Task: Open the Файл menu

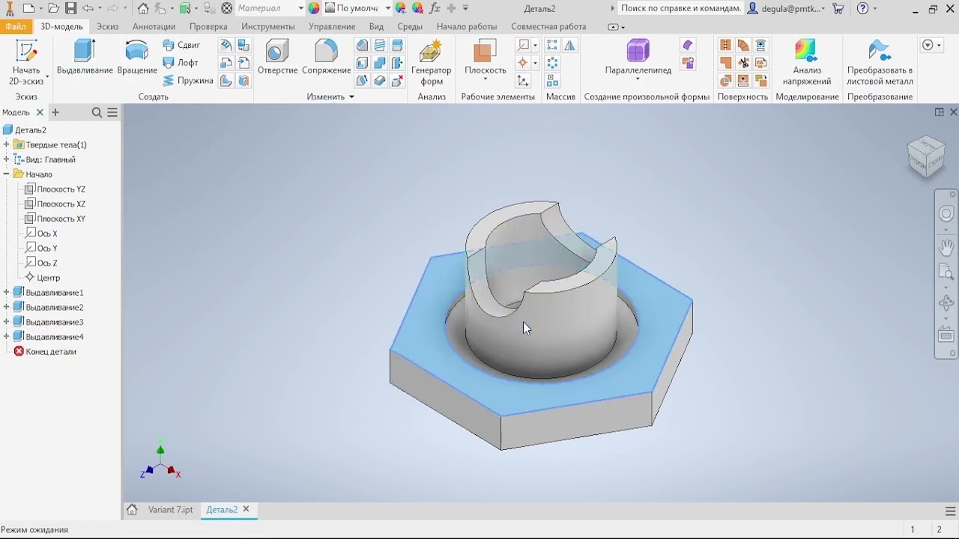Action: (16, 26)
